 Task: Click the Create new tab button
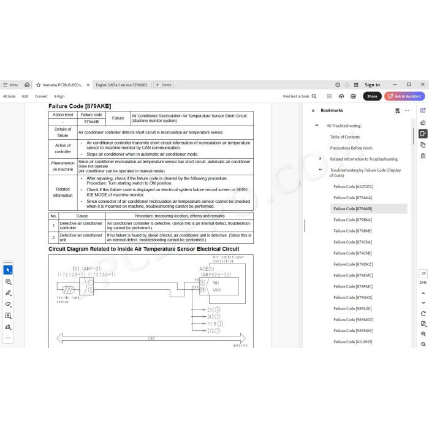point(164,85)
